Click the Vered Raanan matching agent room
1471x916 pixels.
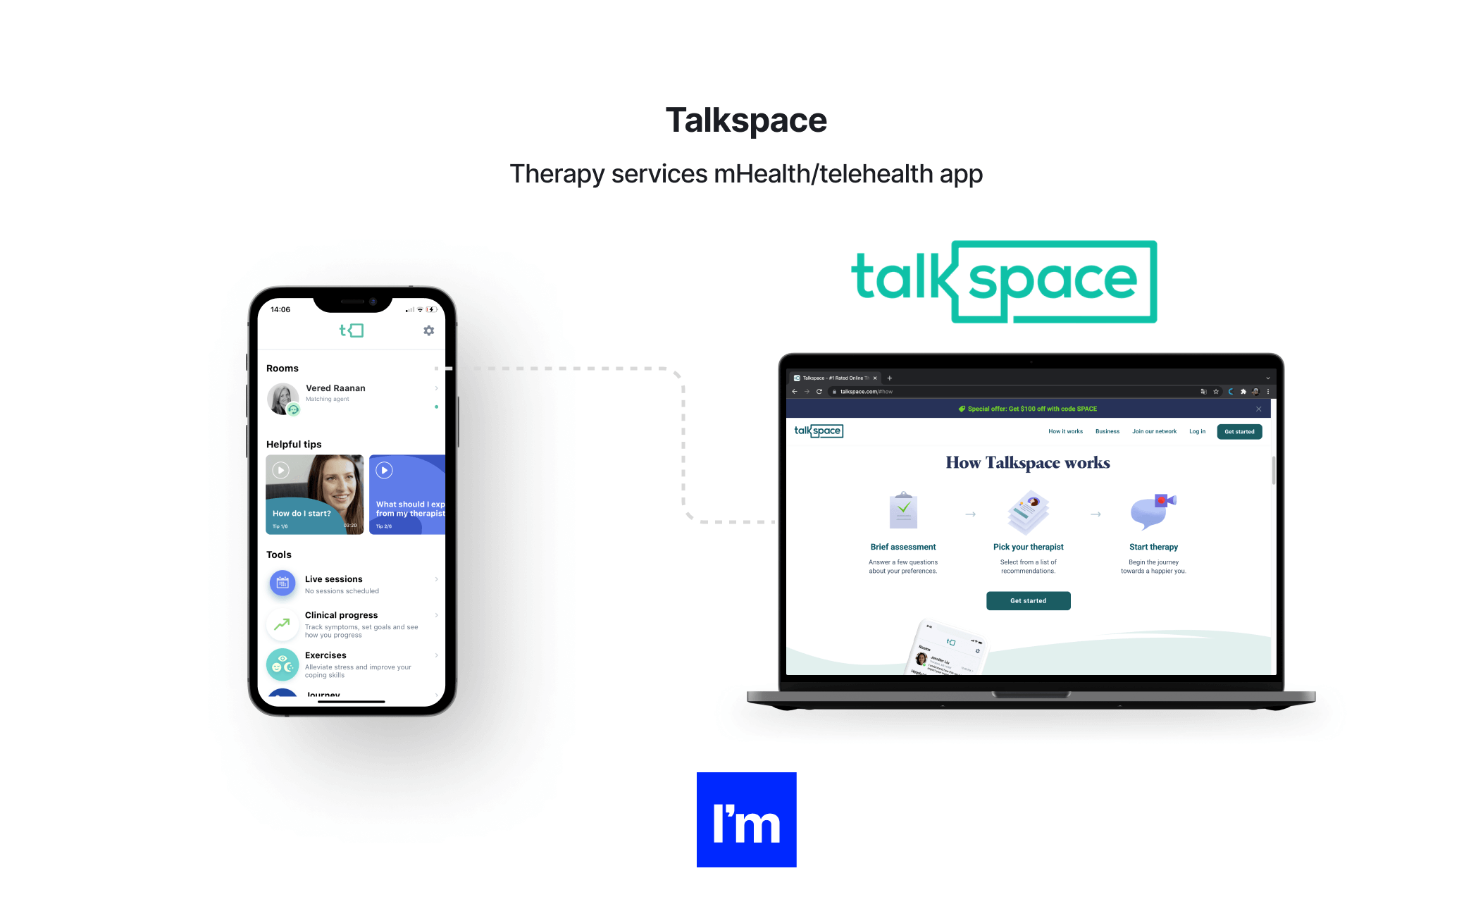pos(354,395)
